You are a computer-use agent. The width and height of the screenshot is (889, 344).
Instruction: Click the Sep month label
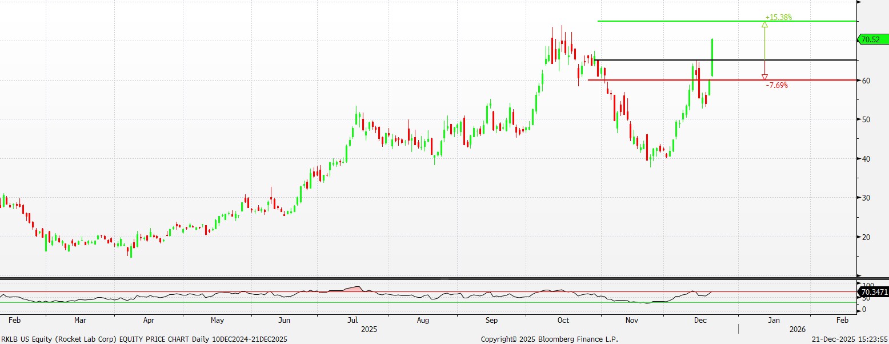[492, 321]
